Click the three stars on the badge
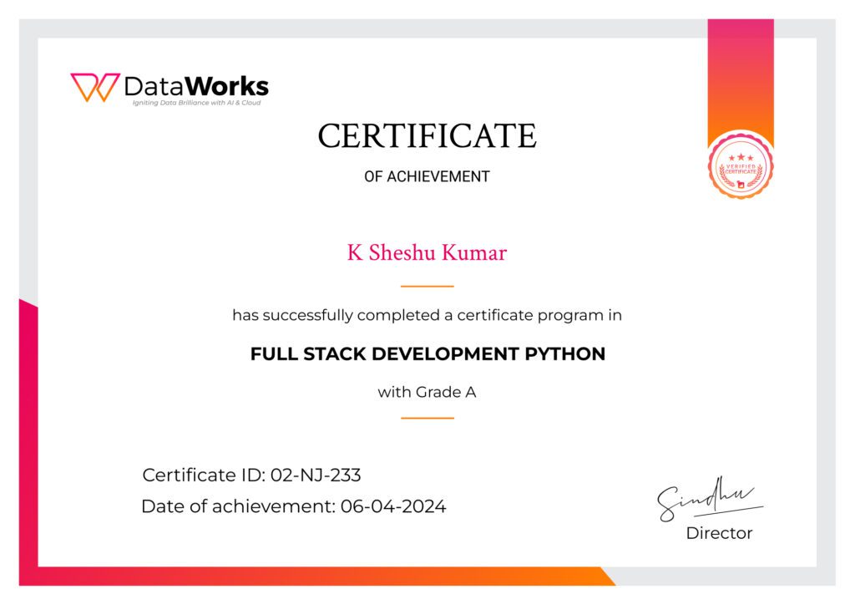 [740, 156]
